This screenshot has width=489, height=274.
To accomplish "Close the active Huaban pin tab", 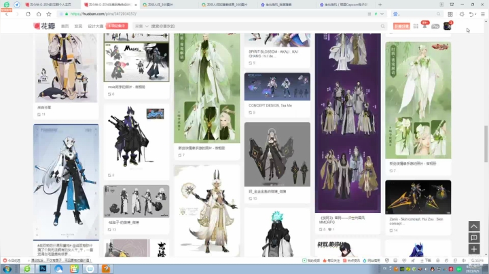I will (136, 5).
